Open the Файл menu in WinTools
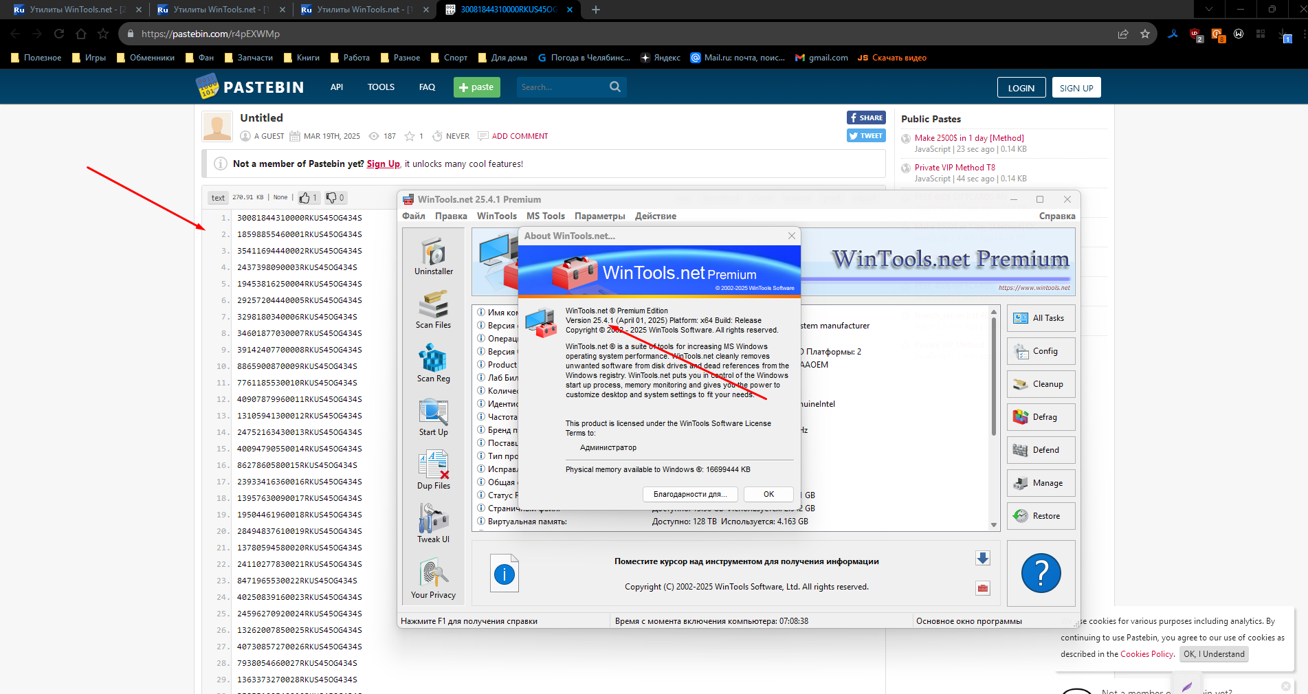Image resolution: width=1308 pixels, height=694 pixels. [x=414, y=216]
